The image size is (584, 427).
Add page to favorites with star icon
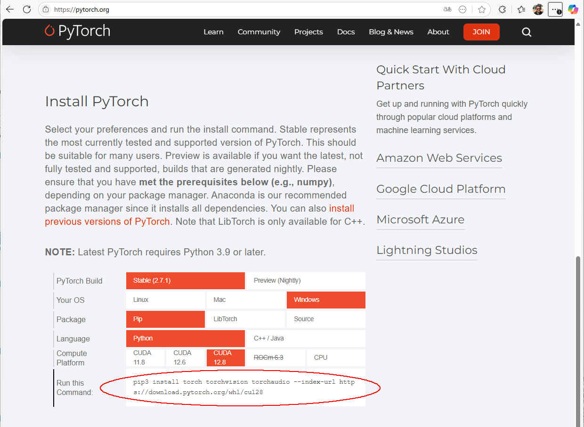tap(481, 9)
